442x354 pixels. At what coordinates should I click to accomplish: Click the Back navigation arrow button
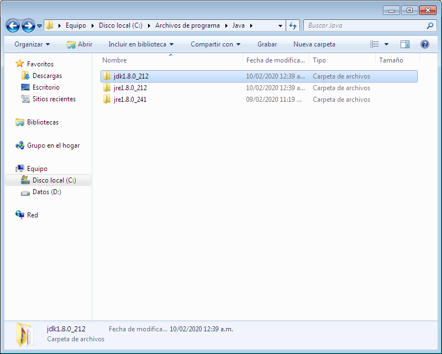pyautogui.click(x=13, y=25)
